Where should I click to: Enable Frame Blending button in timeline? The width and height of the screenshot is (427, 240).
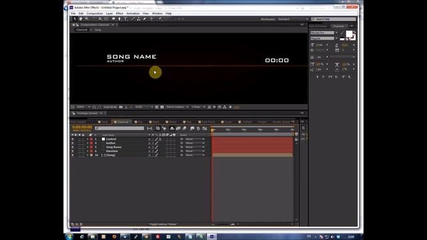(178, 128)
